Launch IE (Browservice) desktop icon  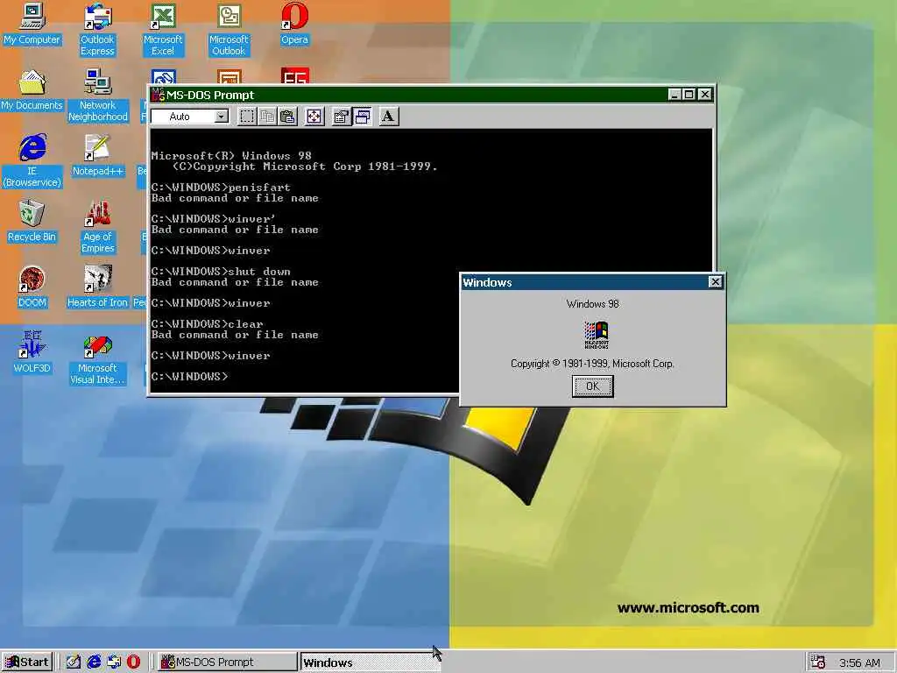(32, 161)
